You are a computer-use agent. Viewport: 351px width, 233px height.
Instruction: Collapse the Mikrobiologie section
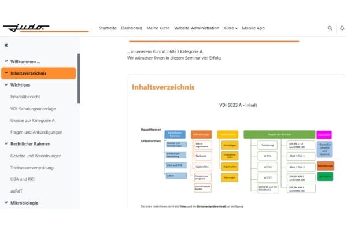point(6,203)
